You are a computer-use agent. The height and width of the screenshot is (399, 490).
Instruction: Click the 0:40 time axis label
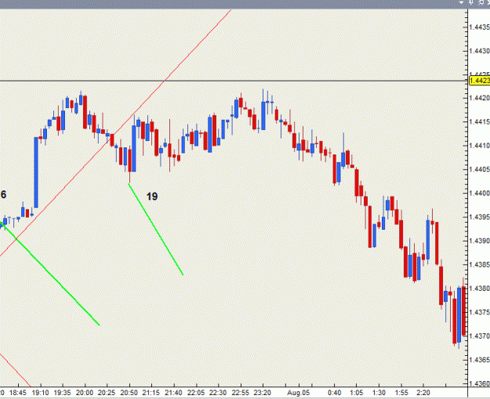(334, 393)
